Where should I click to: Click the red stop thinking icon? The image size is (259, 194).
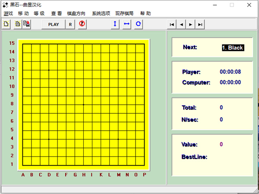pyautogui.click(x=82, y=24)
